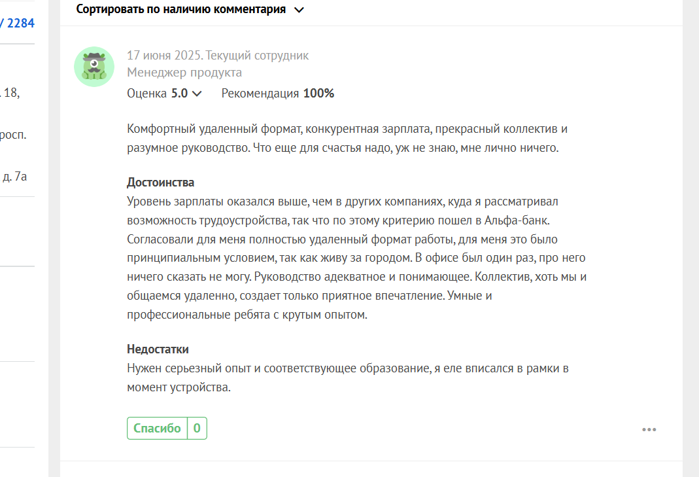Click the review summary paragraph text
The image size is (699, 477).
347,138
